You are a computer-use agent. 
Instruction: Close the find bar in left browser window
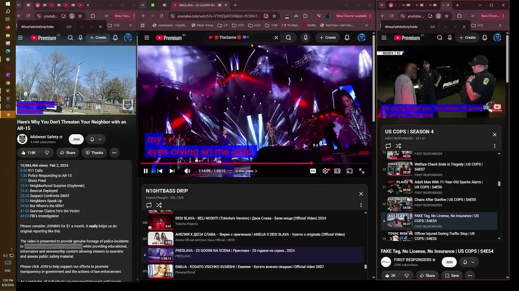[x=100, y=27]
